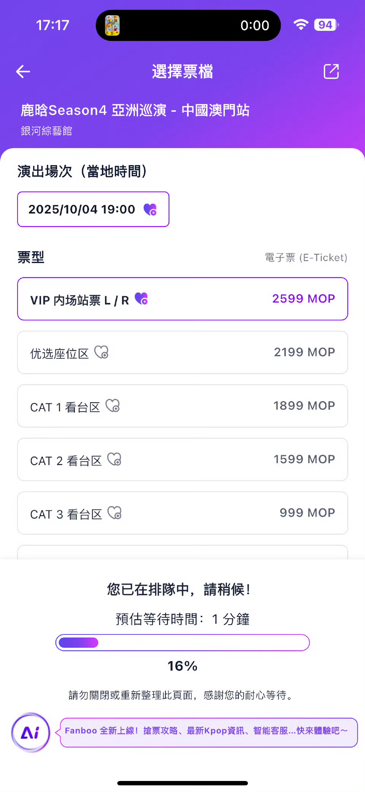
Task: Select VIP 内场站票 L / R ticket type
Action: pos(182,299)
